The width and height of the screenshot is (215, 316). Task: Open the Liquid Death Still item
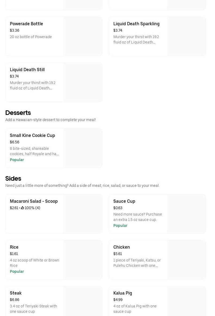click(27, 70)
